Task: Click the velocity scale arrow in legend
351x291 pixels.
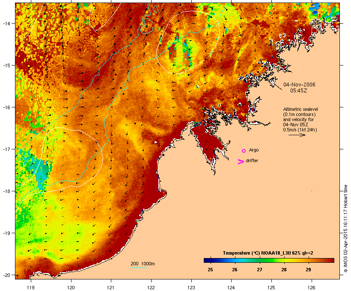Action: [297, 135]
